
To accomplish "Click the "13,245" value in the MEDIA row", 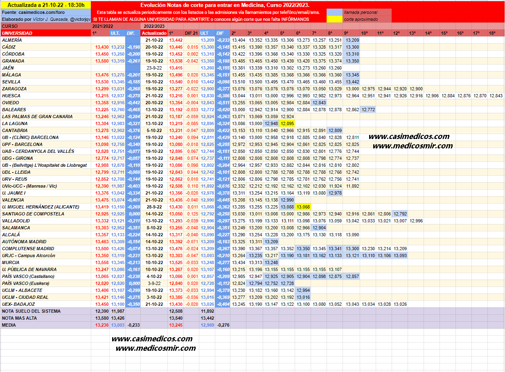I will click(x=176, y=325).
